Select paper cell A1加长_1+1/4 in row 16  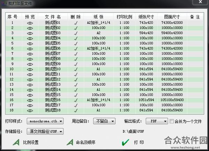click(x=99, y=100)
